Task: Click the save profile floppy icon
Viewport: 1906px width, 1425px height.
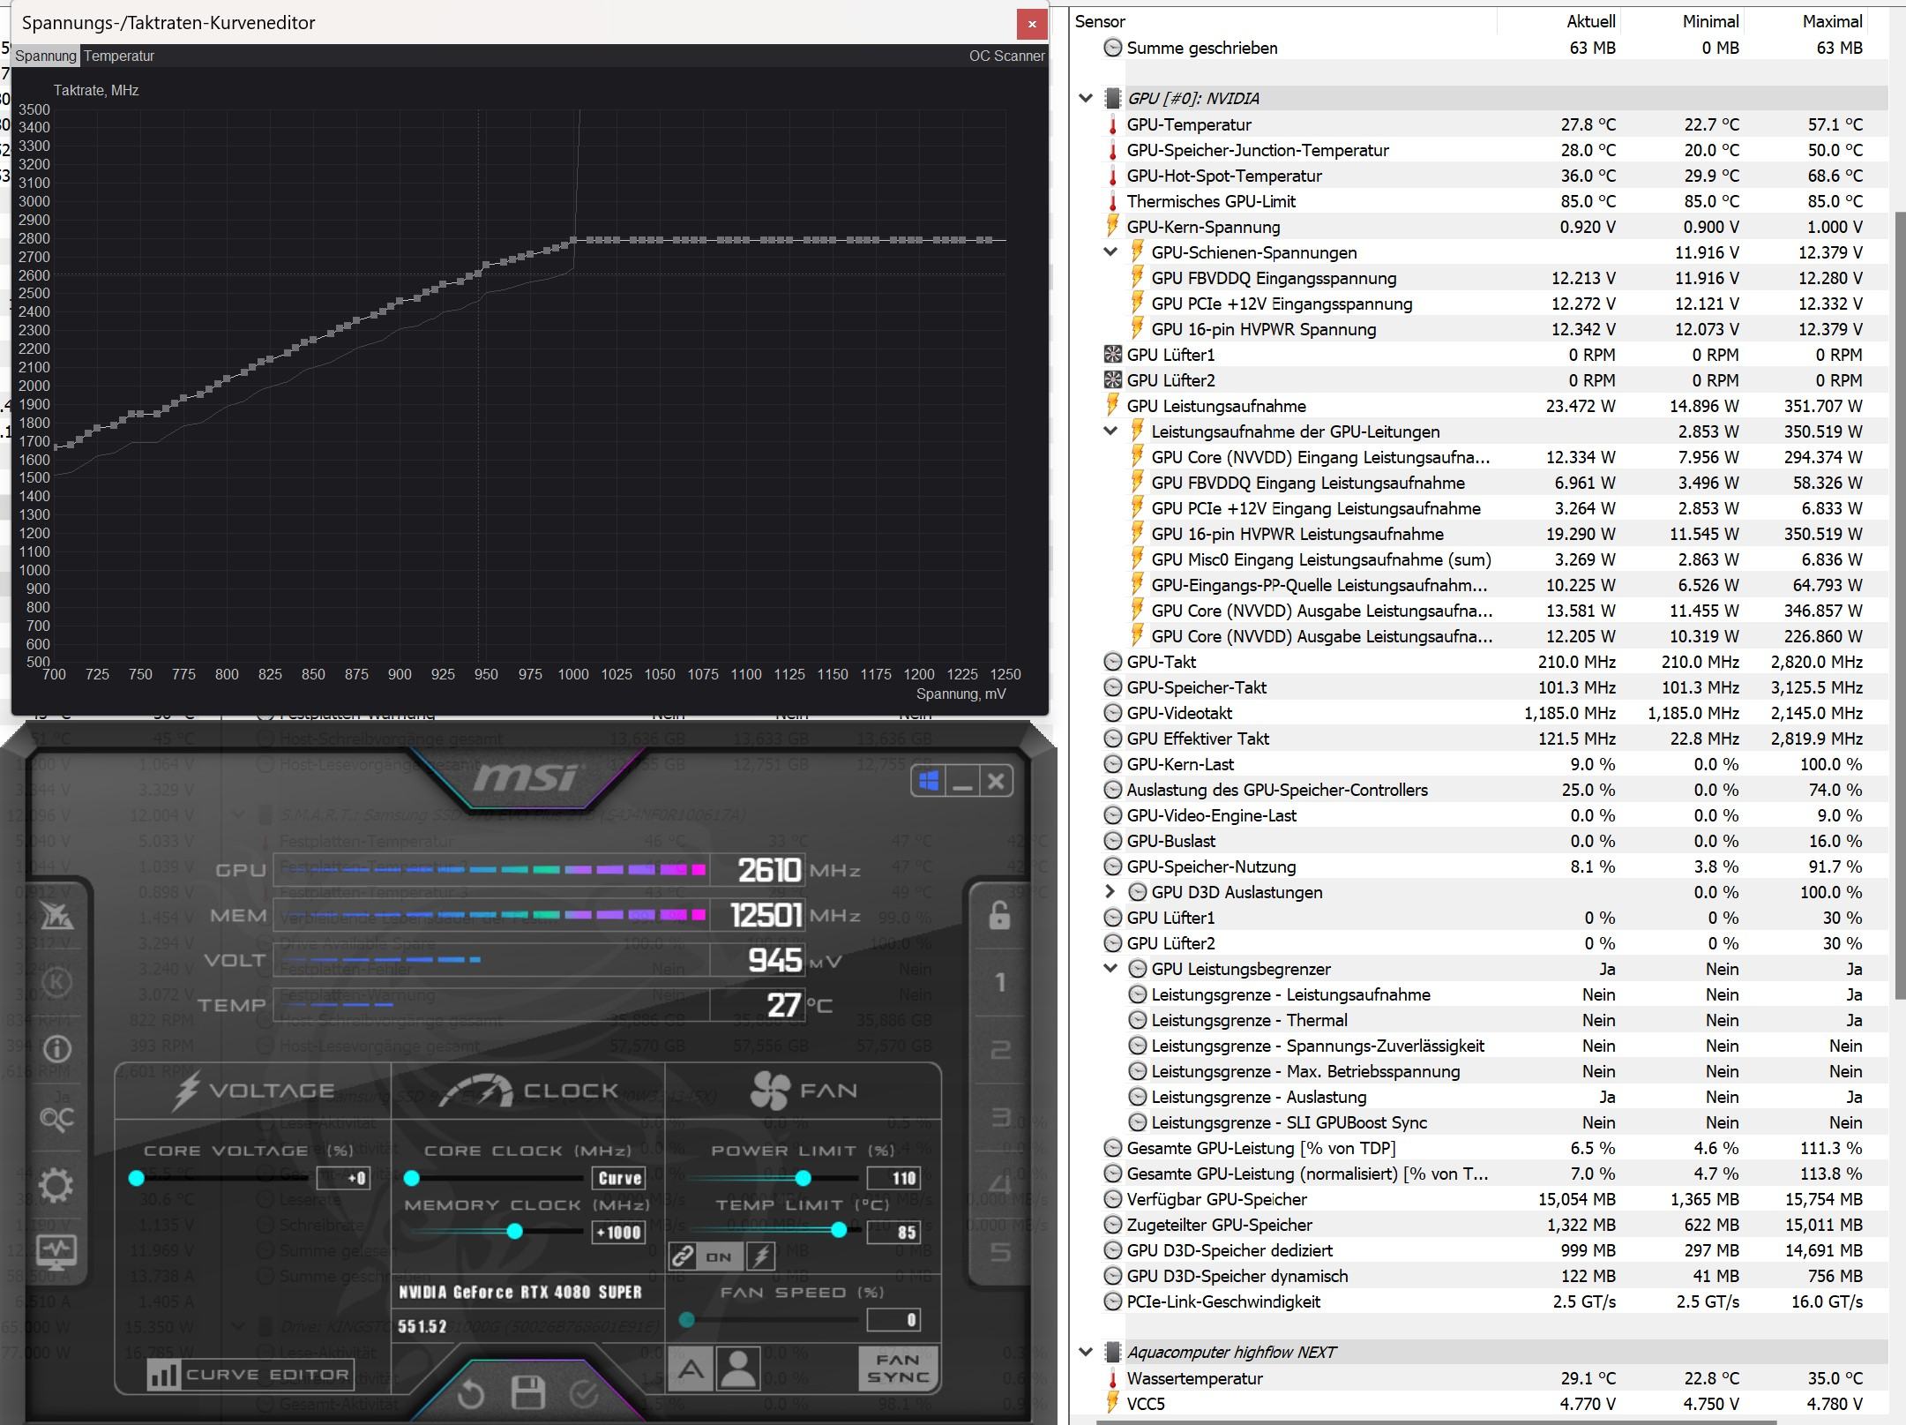Action: pyautogui.click(x=527, y=1392)
